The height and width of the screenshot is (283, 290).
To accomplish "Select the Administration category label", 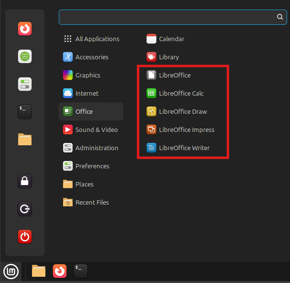I will [x=97, y=148].
